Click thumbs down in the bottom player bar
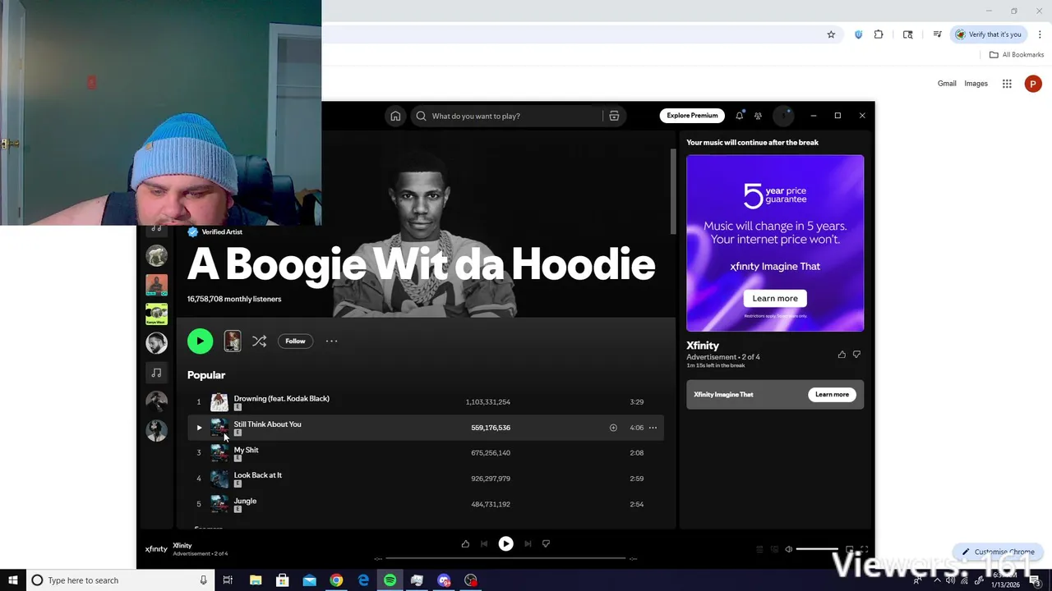 (x=546, y=543)
